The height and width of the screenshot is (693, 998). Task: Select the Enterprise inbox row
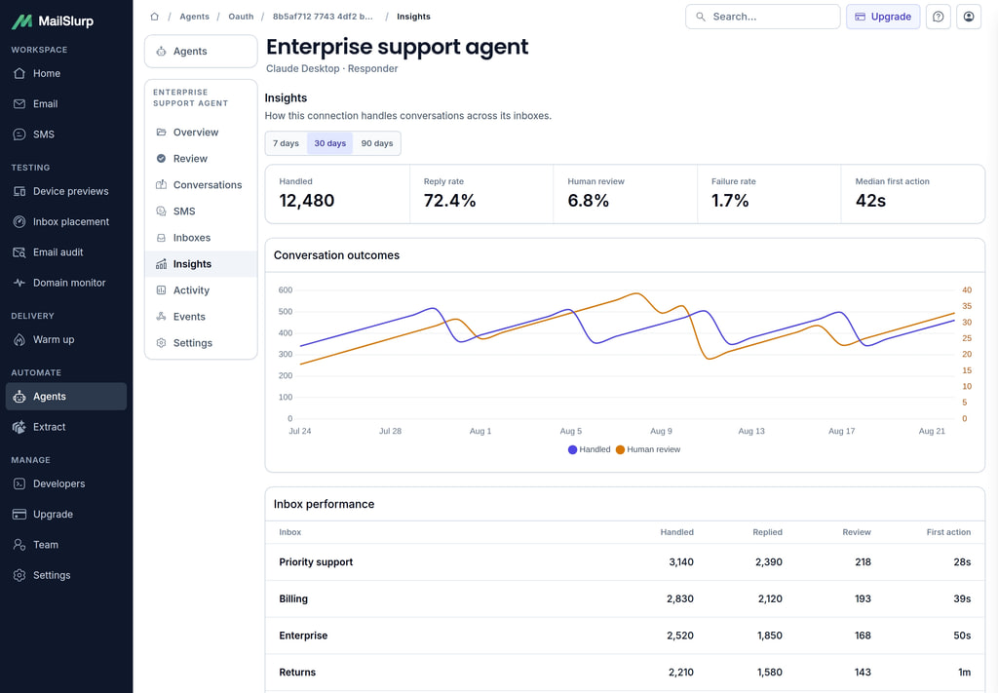(x=625, y=635)
